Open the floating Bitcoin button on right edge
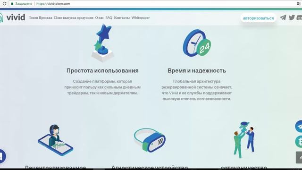Screen dimensions: 302x170 coord(299,142)
